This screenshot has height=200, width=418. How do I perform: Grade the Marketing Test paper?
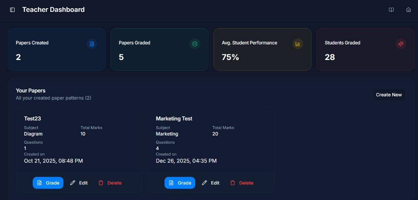pyautogui.click(x=180, y=183)
